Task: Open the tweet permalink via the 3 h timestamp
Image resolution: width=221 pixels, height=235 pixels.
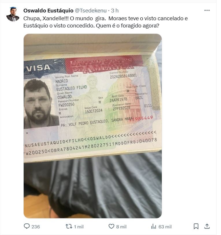Action: [115, 11]
